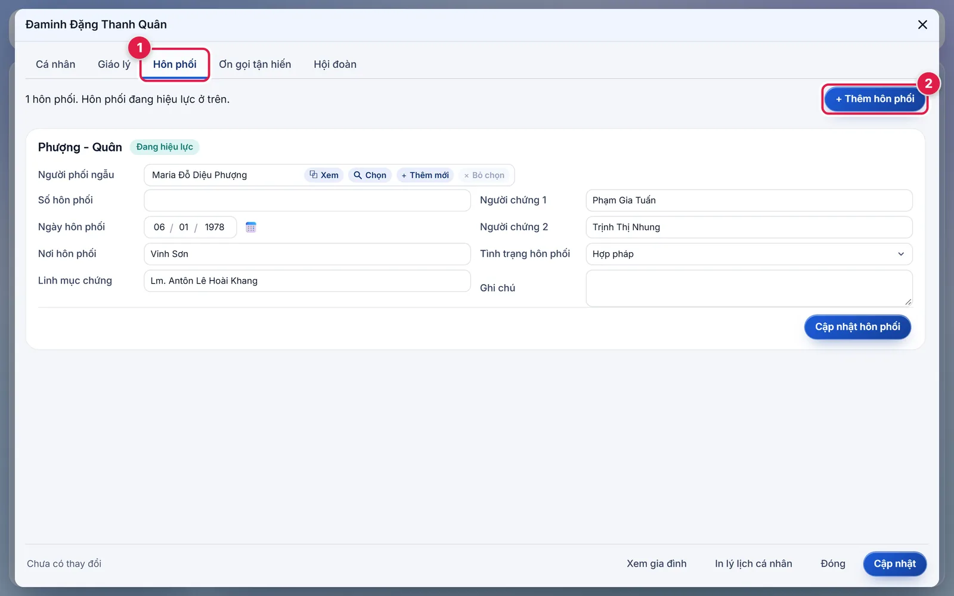Go to the Hội đoàn tab
The height and width of the screenshot is (596, 954).
[x=335, y=64]
